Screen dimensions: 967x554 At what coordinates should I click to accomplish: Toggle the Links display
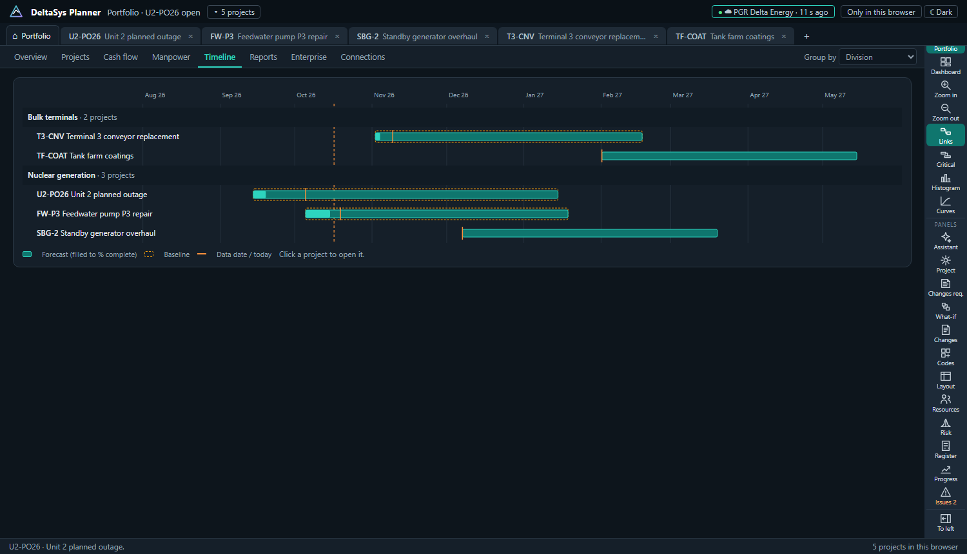946,135
